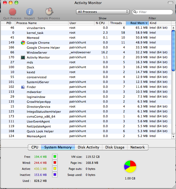Select the mdworker process row
Screen dimensions: 176x189
pos(86,92)
